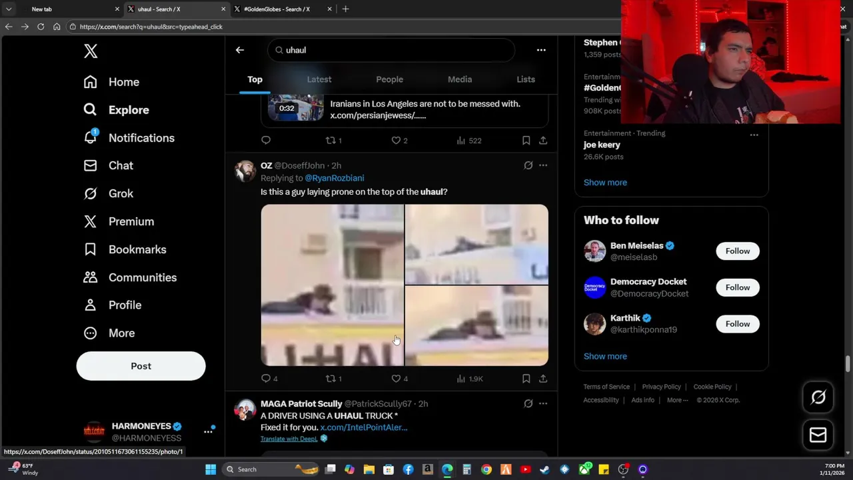Select the Top tab
853x480 pixels.
255,79
